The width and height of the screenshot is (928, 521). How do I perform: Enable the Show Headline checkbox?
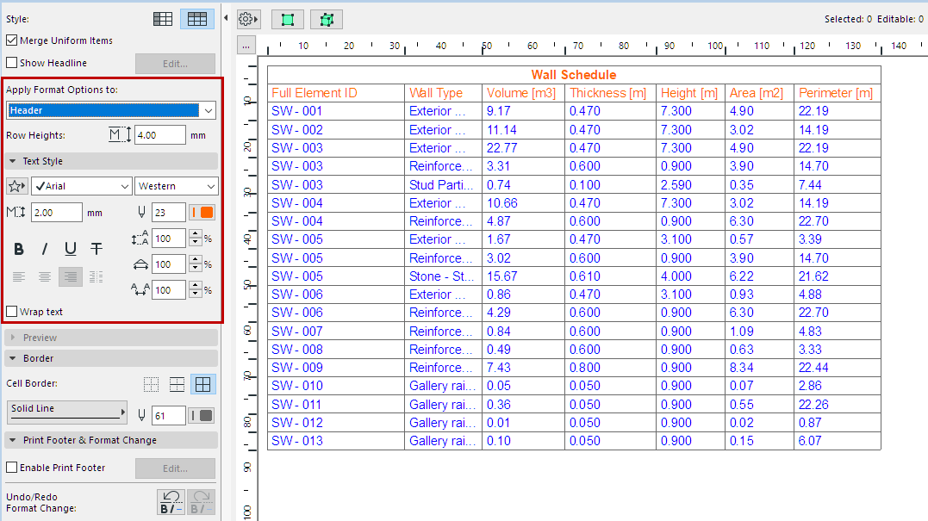[12, 63]
